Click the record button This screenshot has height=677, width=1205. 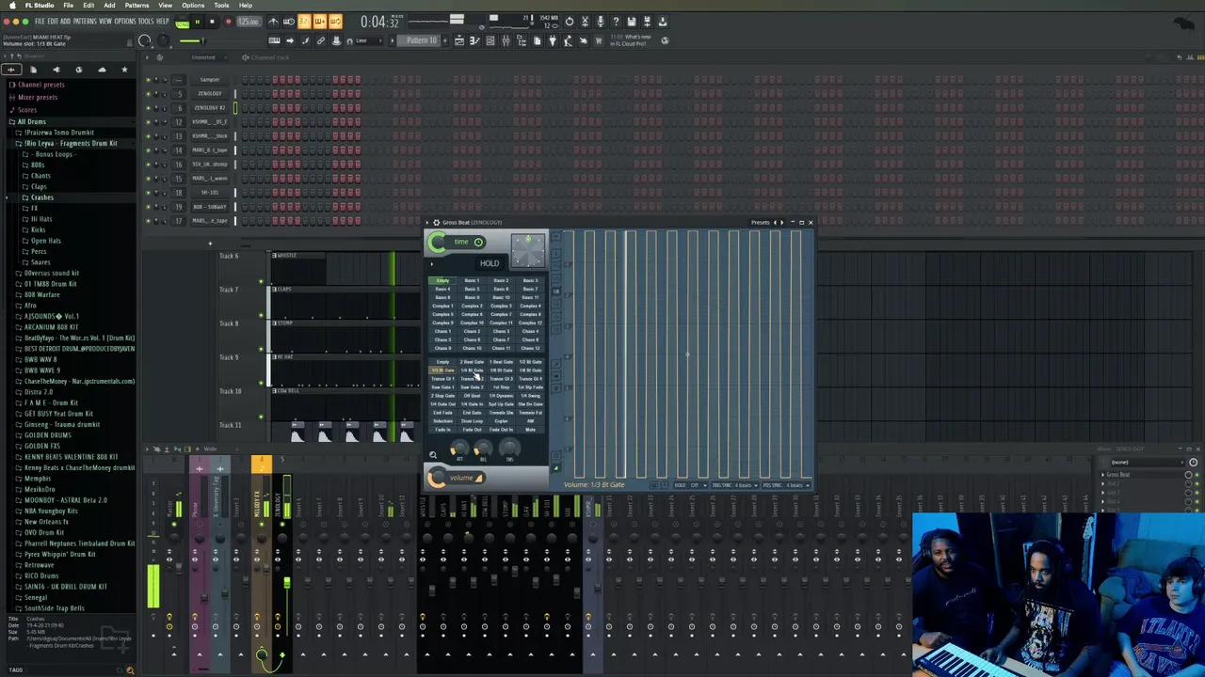(x=229, y=21)
